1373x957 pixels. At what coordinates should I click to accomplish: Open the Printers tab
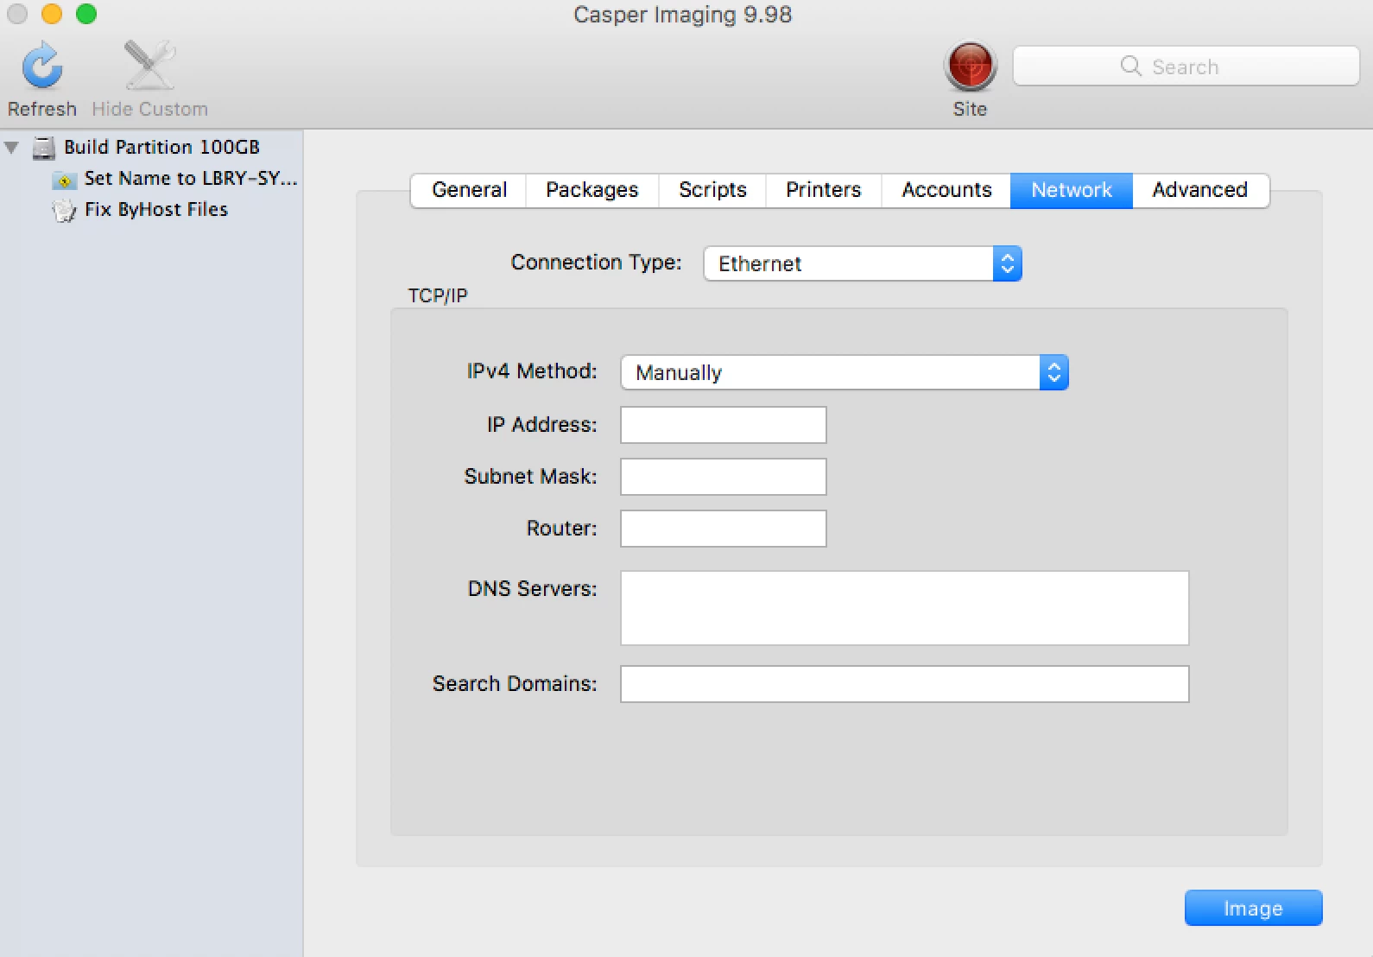tap(824, 190)
